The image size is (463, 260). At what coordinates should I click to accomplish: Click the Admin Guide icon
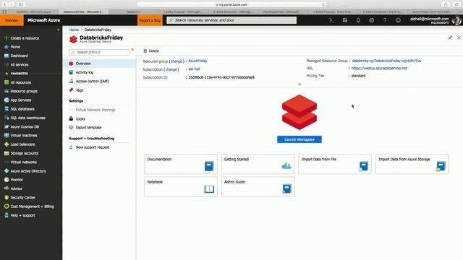click(286, 188)
